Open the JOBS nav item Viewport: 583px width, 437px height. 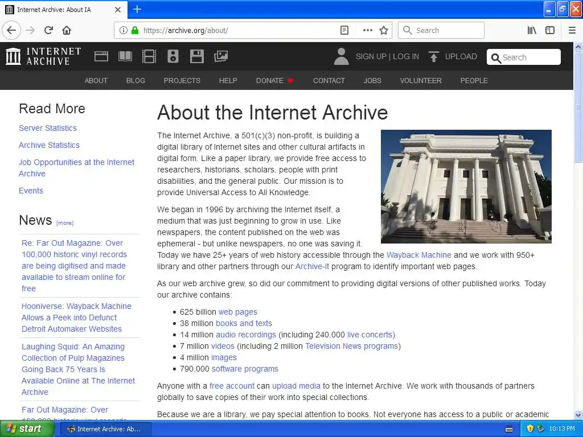click(x=372, y=81)
